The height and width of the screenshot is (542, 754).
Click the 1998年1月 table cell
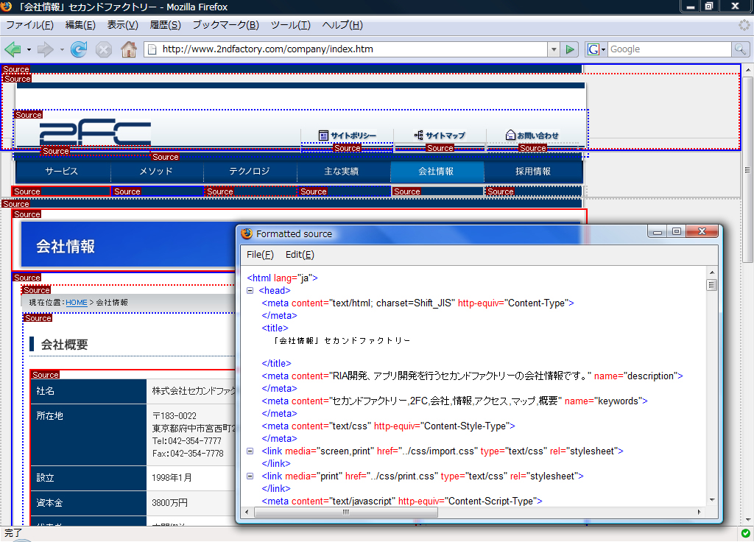click(172, 477)
